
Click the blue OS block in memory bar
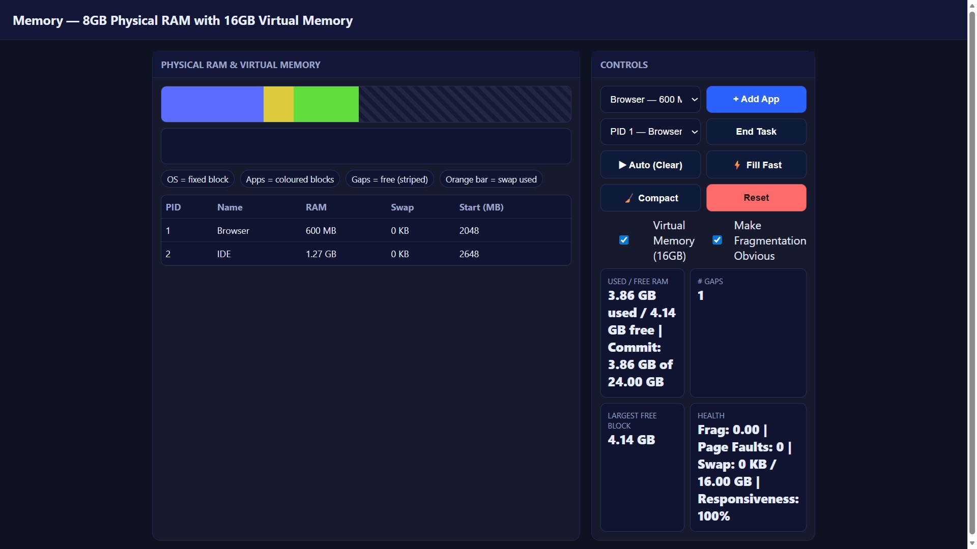pyautogui.click(x=212, y=104)
